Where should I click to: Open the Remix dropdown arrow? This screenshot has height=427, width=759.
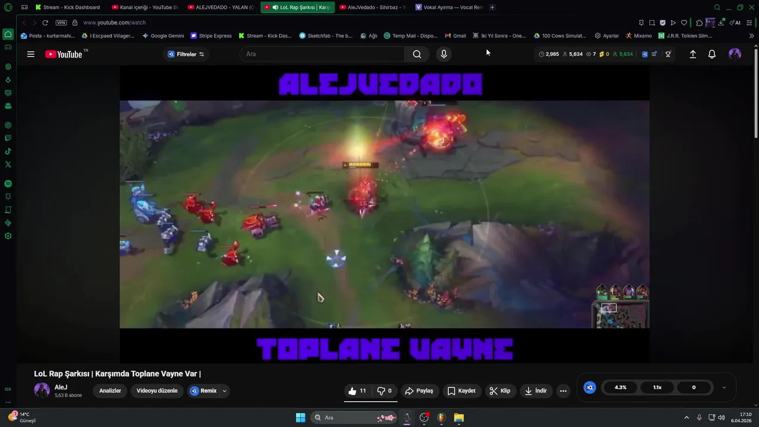tap(224, 391)
